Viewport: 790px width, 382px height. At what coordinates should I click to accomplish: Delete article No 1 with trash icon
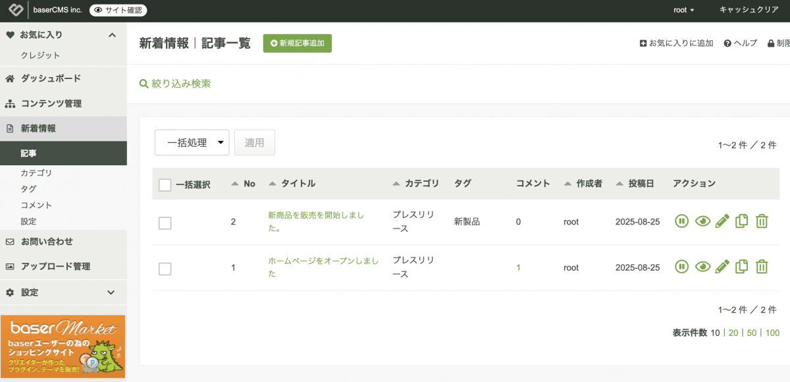click(762, 267)
